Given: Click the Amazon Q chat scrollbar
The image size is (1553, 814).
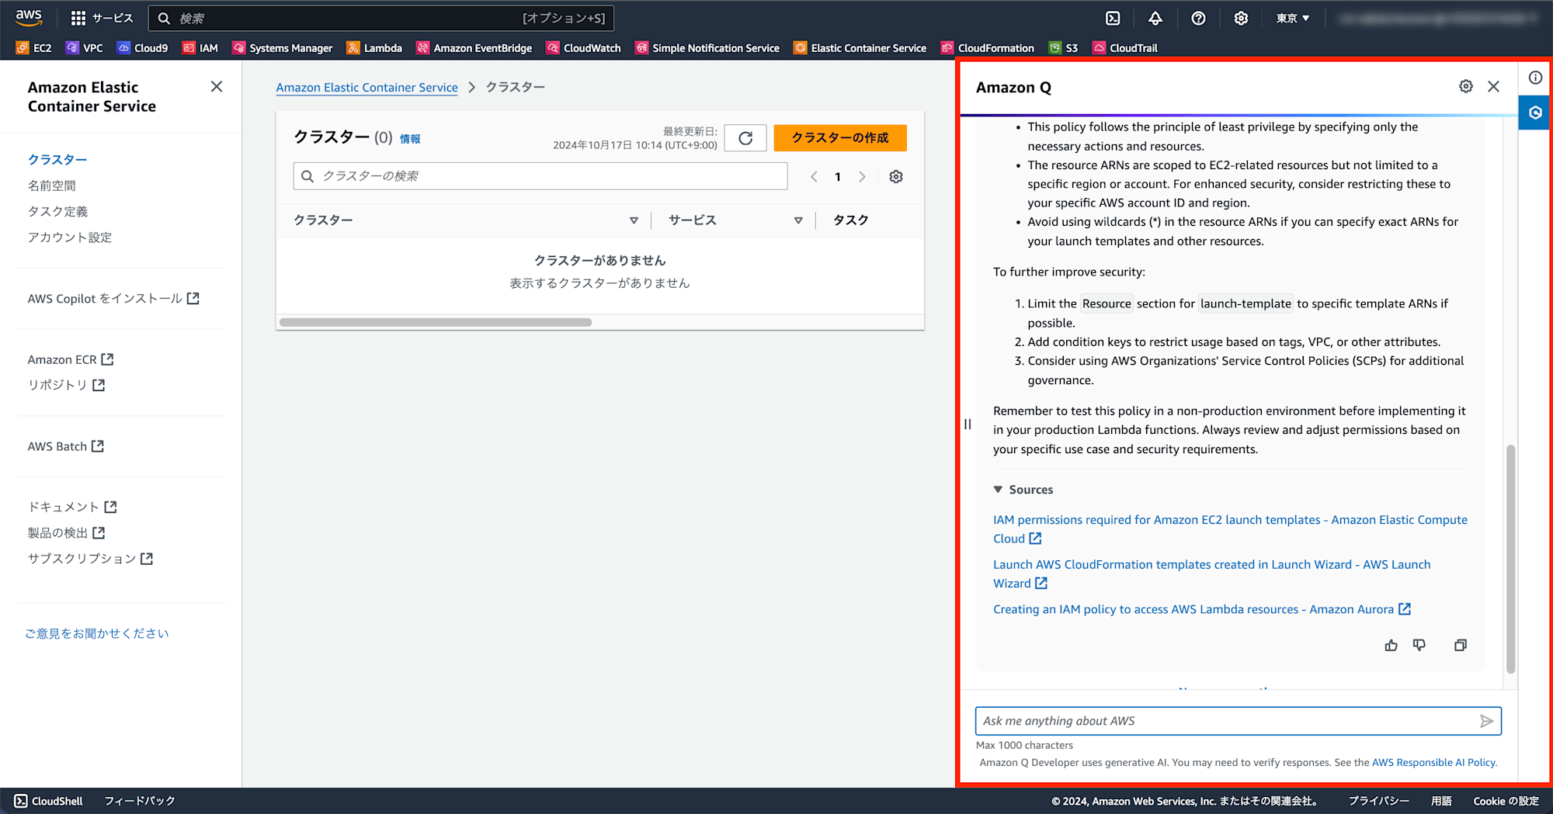Looking at the screenshot, I should [1510, 559].
